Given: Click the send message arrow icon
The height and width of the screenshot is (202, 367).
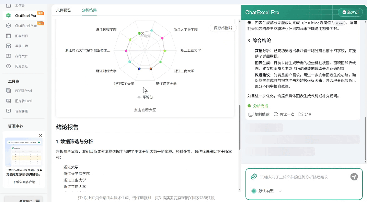Looking at the screenshot, I should point(354,177).
